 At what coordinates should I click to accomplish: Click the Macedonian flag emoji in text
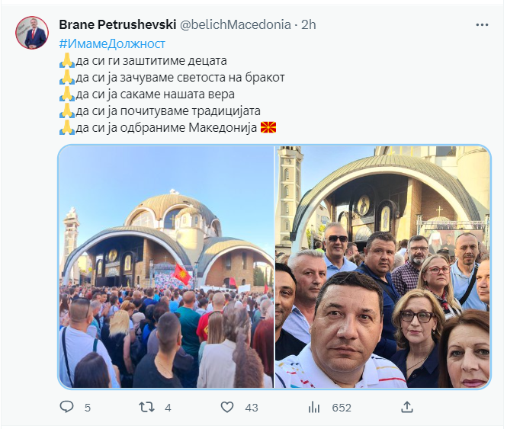pyautogui.click(x=268, y=127)
